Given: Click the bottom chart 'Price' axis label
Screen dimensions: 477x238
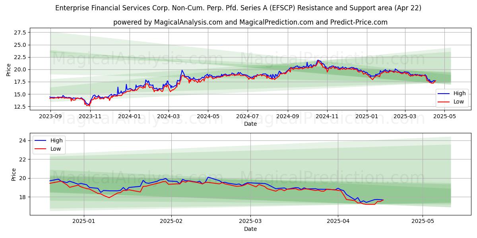Looking at the screenshot, I should [x=14, y=175].
